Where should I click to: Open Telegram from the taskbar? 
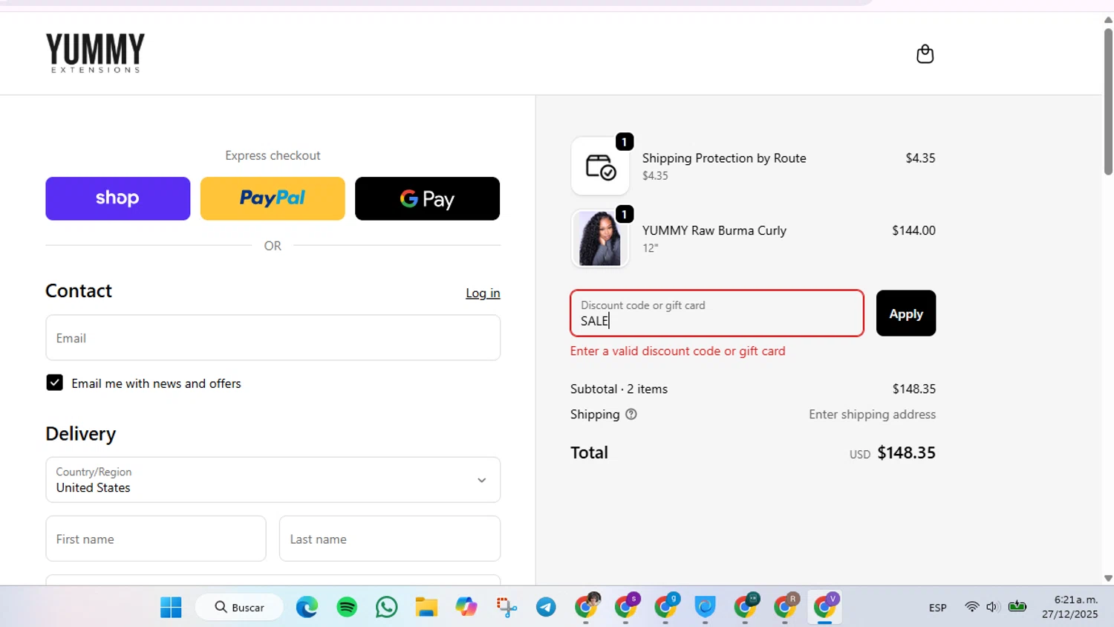point(546,607)
